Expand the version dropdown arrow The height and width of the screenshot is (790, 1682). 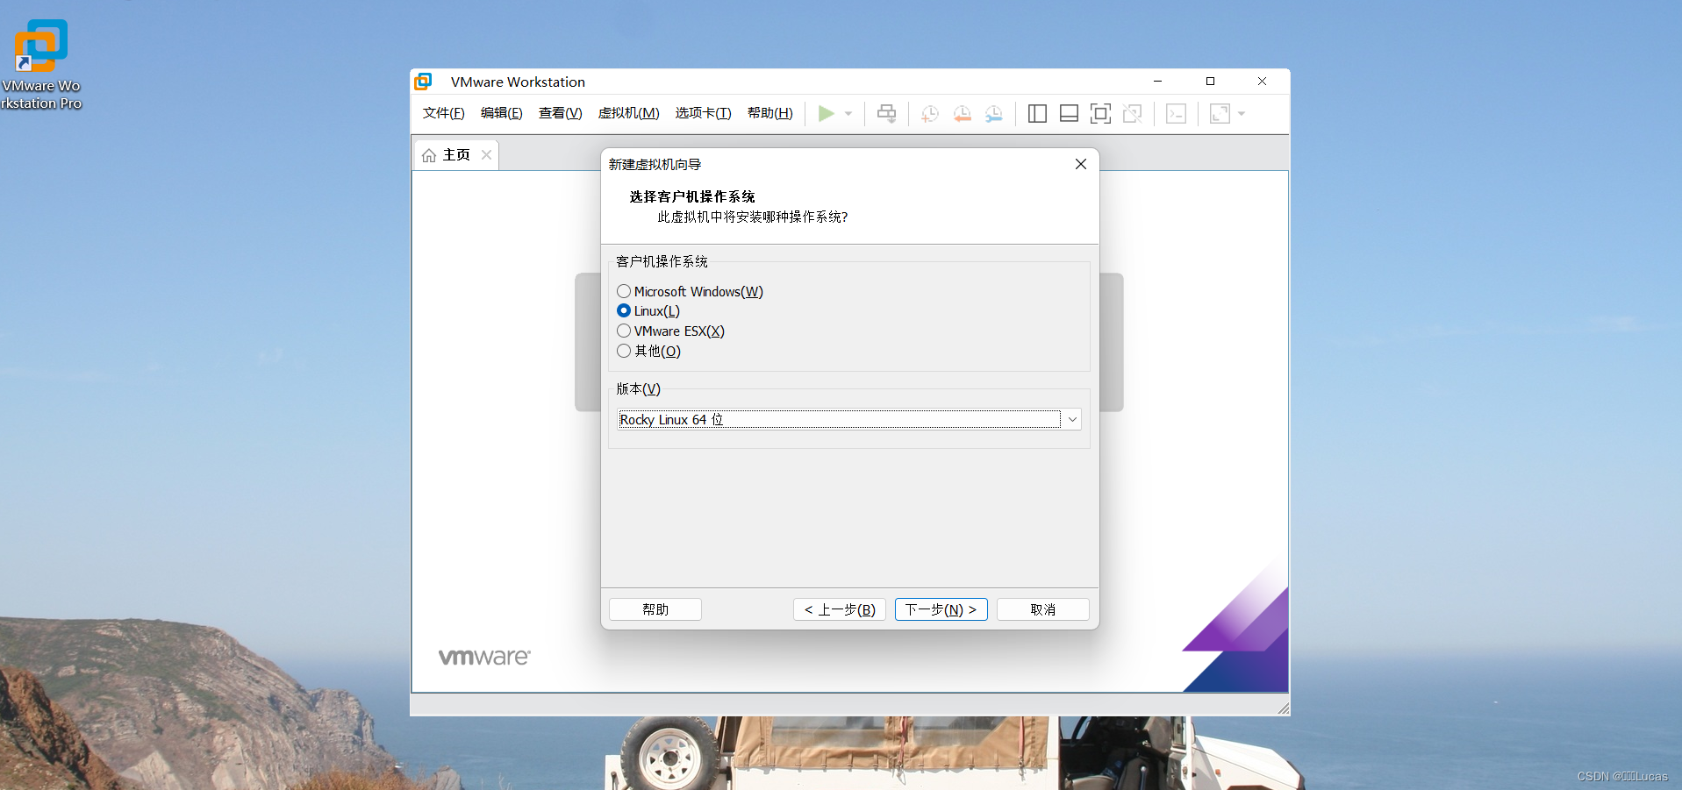[1071, 419]
